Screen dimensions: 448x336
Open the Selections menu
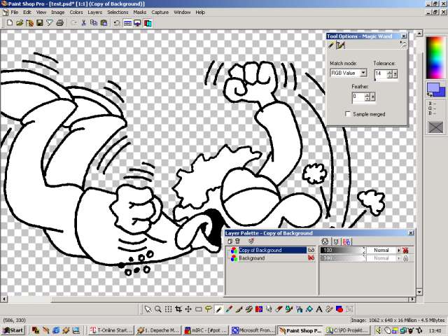pos(118,13)
